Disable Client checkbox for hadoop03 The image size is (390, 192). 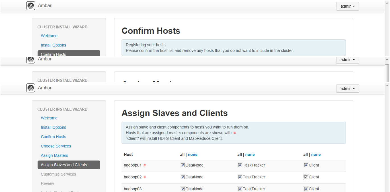click(x=306, y=189)
